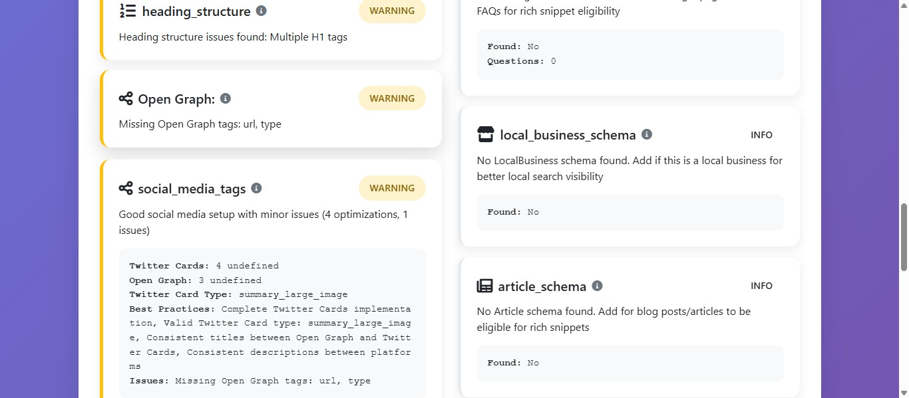The width and height of the screenshot is (909, 398).
Task: Click the info icon next to Open Graph
Action: click(225, 98)
